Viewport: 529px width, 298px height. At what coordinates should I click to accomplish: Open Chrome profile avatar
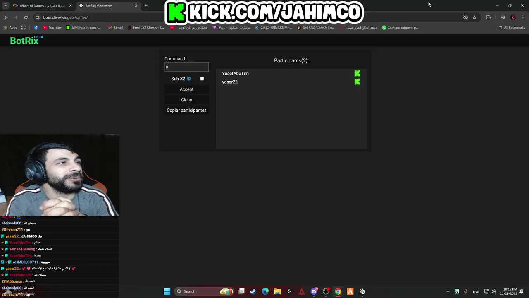coord(513,17)
